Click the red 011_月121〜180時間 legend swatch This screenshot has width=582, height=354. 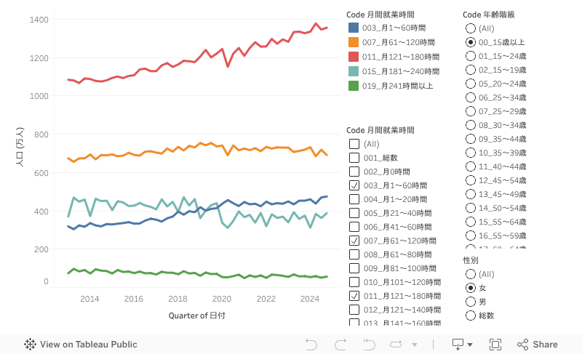click(354, 57)
